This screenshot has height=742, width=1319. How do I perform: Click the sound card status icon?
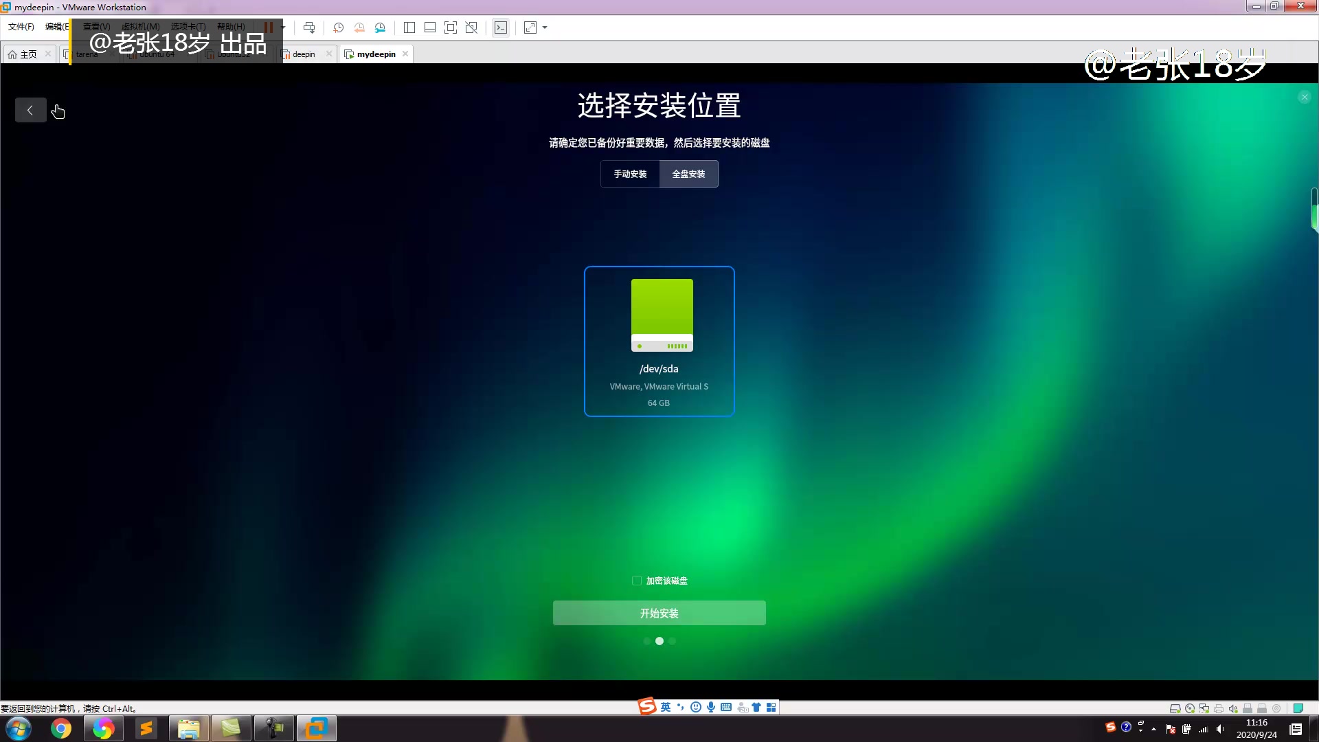(1233, 708)
